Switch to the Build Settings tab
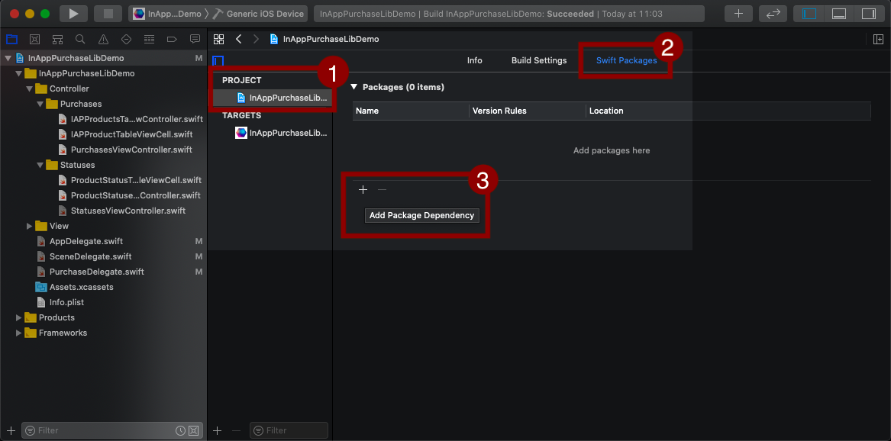This screenshot has width=891, height=441. [539, 61]
